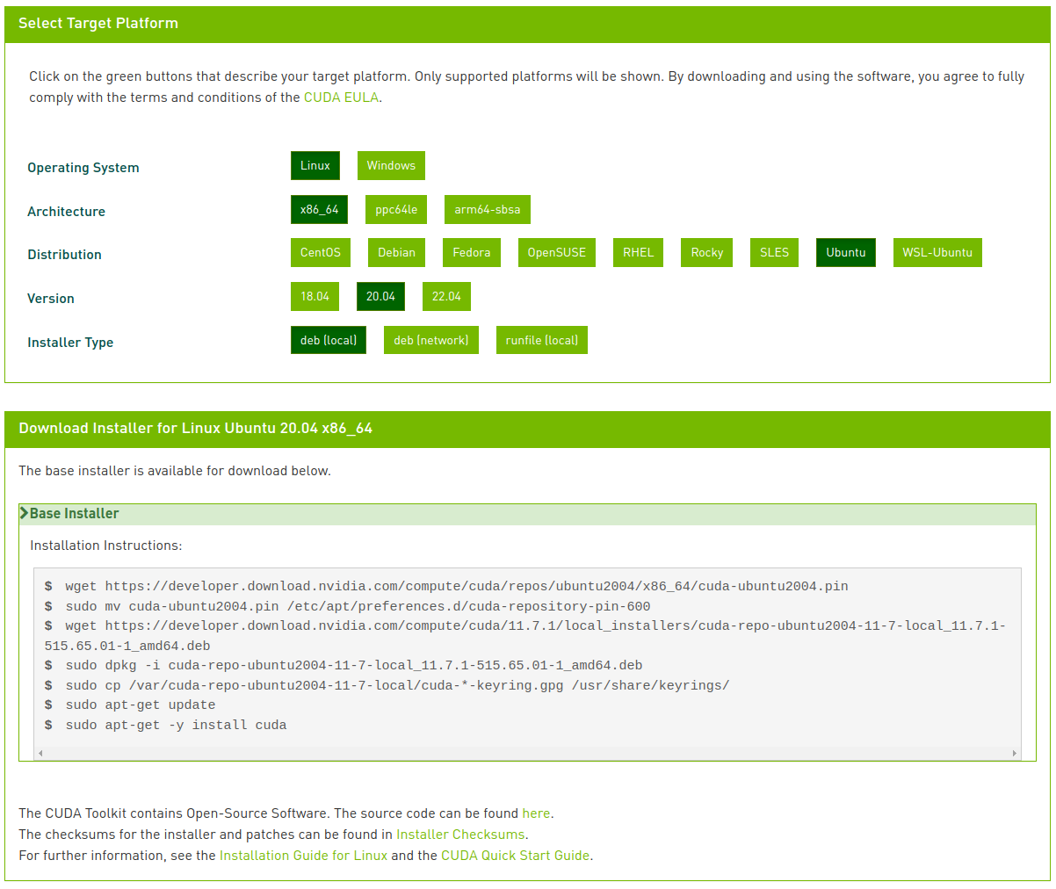Click the 'Distribution' row label
Viewport: 1056px width, 889px height.
64,255
